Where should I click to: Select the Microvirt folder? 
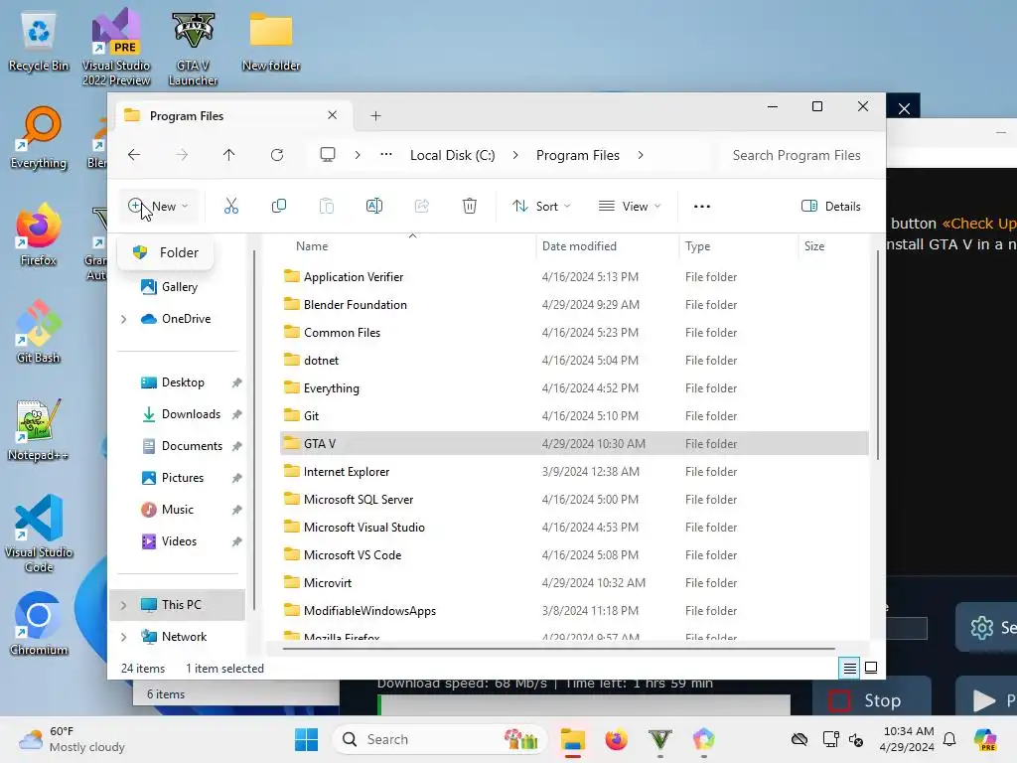574,582
